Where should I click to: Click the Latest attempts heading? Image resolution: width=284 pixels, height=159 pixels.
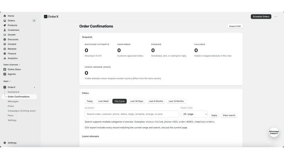pyautogui.click(x=91, y=136)
